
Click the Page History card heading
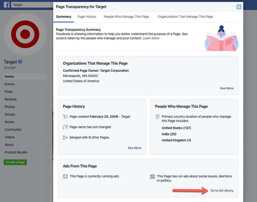click(x=74, y=107)
